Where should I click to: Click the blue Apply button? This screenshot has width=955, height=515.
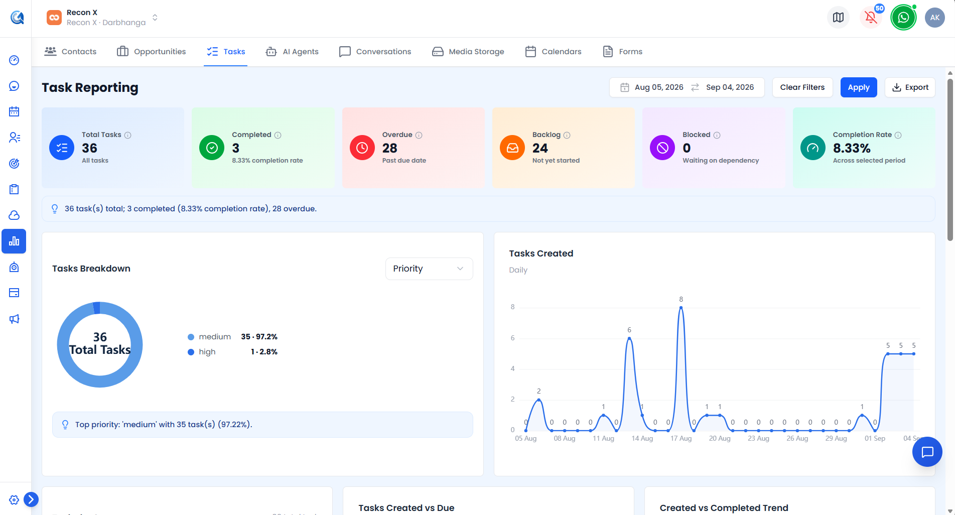tap(859, 87)
